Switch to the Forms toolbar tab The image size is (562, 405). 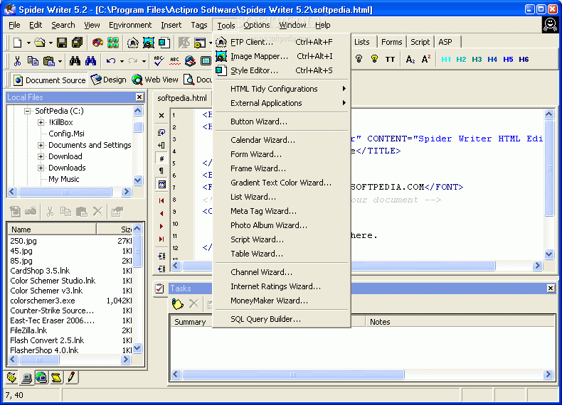[x=391, y=42]
